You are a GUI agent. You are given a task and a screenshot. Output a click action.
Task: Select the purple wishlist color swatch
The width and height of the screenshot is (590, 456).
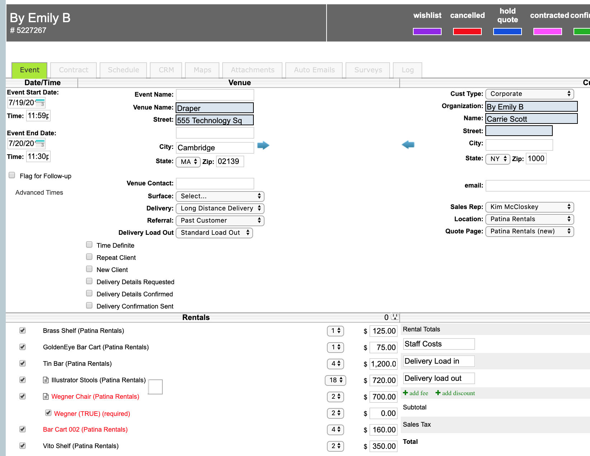427,31
